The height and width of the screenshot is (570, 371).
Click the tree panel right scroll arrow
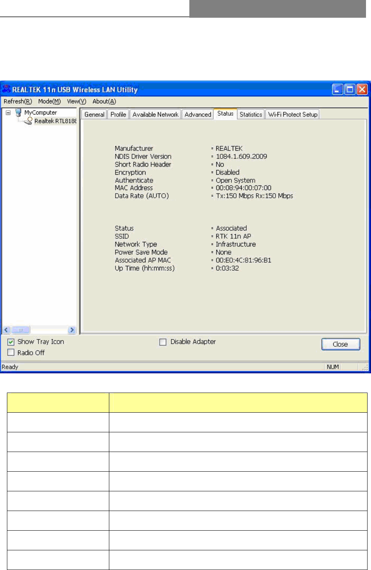pos(72,330)
